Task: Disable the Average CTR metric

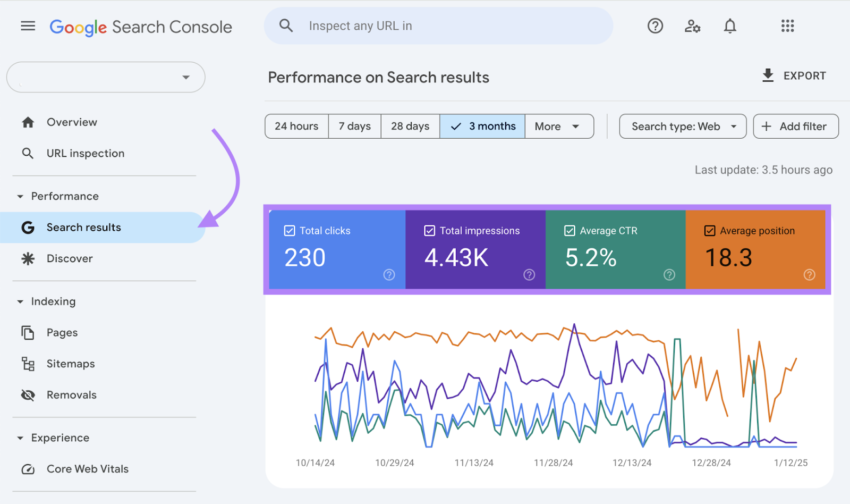Action: 569,231
